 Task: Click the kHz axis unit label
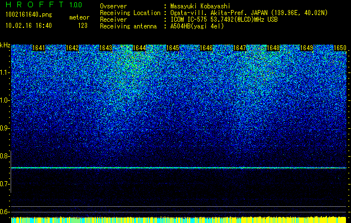(5, 45)
